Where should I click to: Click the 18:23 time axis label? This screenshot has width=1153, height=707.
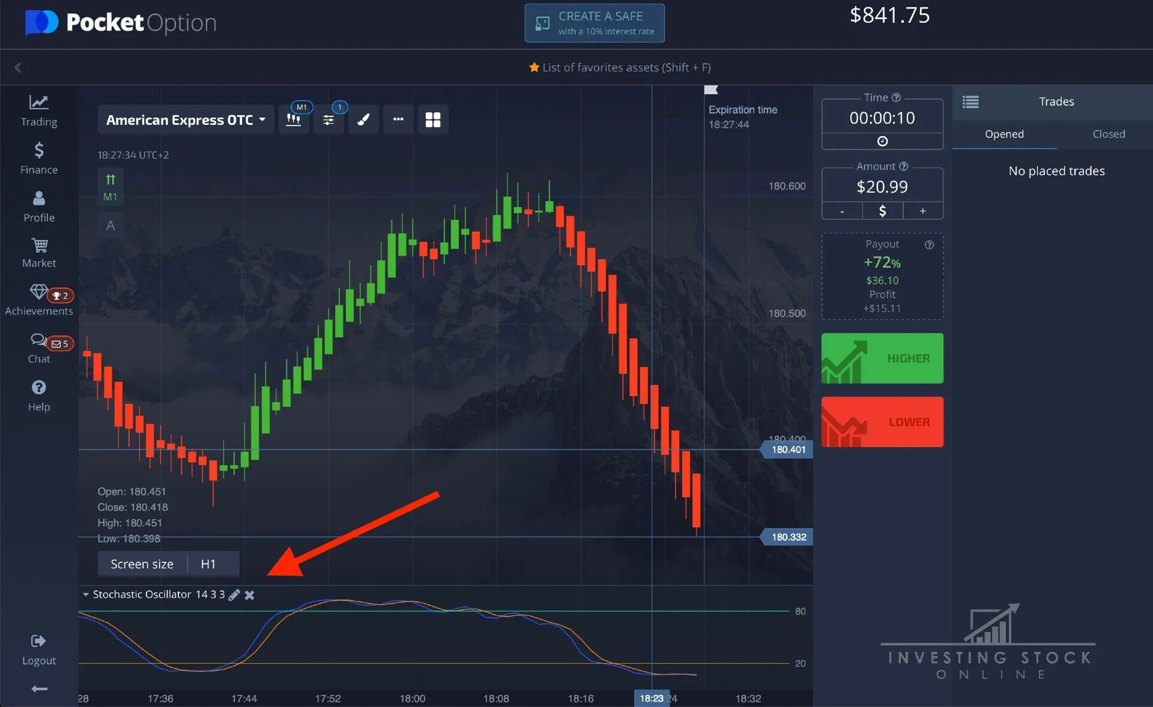[x=652, y=698]
